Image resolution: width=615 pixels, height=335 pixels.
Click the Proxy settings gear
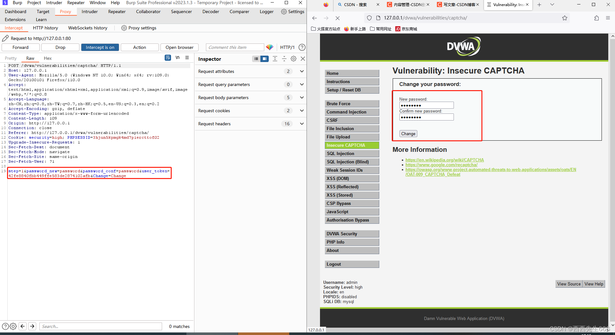[124, 28]
